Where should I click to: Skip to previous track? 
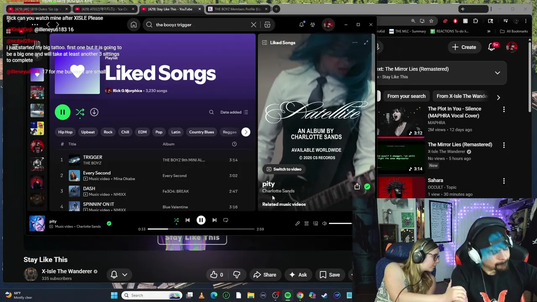click(188, 220)
